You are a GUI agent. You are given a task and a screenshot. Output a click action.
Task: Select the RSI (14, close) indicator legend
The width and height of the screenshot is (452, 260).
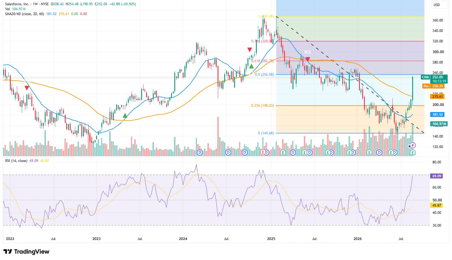tap(16, 160)
